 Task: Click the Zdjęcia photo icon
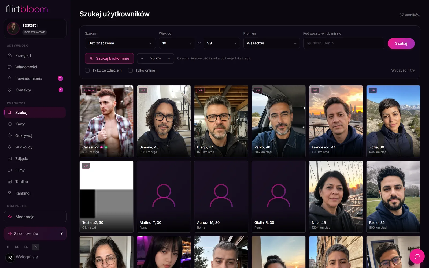point(10,159)
